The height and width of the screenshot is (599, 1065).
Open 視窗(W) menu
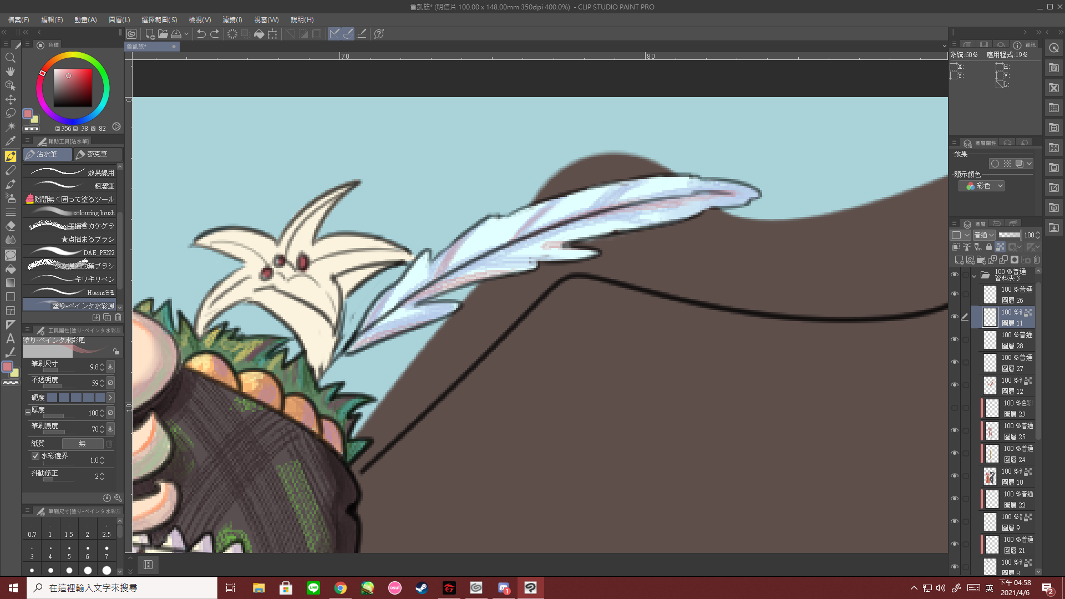pyautogui.click(x=266, y=19)
